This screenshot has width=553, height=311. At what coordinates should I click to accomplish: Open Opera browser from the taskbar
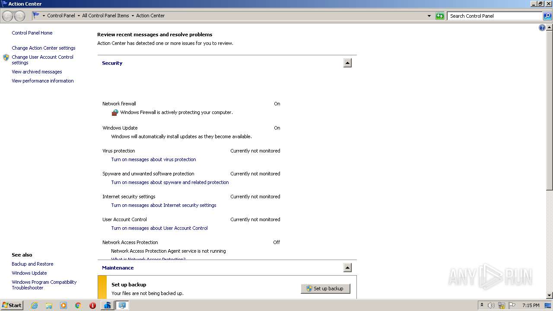pyautogui.click(x=92, y=305)
